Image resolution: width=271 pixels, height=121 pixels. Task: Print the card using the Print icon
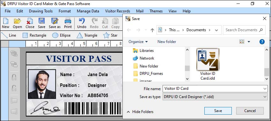click(x=68, y=23)
